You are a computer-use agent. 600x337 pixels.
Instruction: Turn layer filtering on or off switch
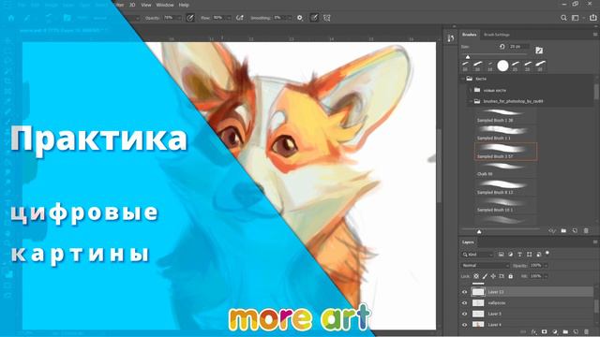(547, 253)
